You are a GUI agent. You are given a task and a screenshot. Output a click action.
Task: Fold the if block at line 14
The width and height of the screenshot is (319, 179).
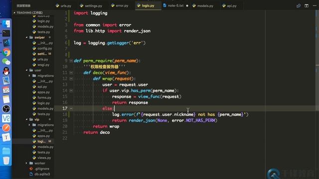pos(71,90)
